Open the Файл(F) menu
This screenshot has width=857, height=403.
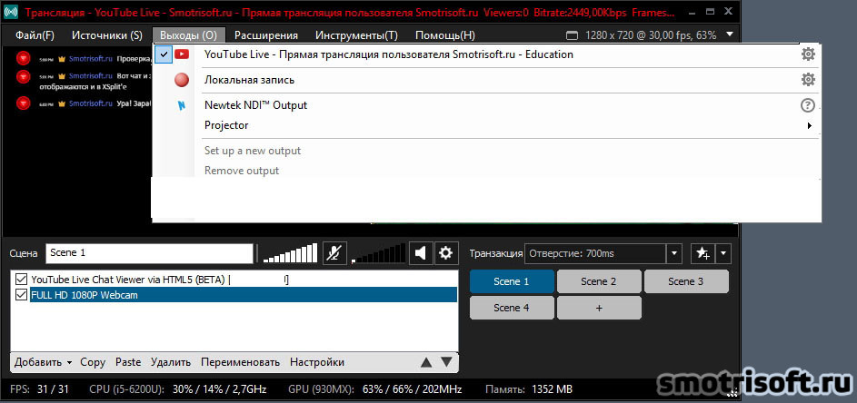[x=35, y=35]
